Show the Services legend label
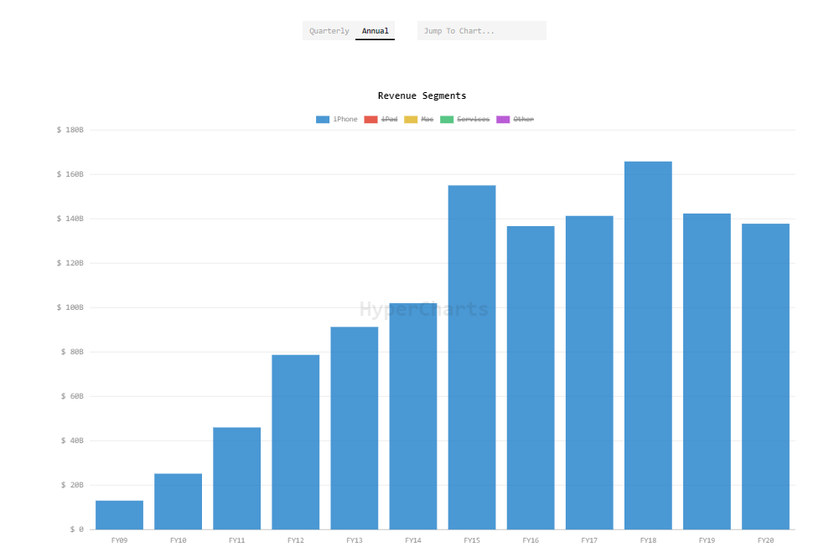The height and width of the screenshot is (557, 839). click(x=473, y=119)
